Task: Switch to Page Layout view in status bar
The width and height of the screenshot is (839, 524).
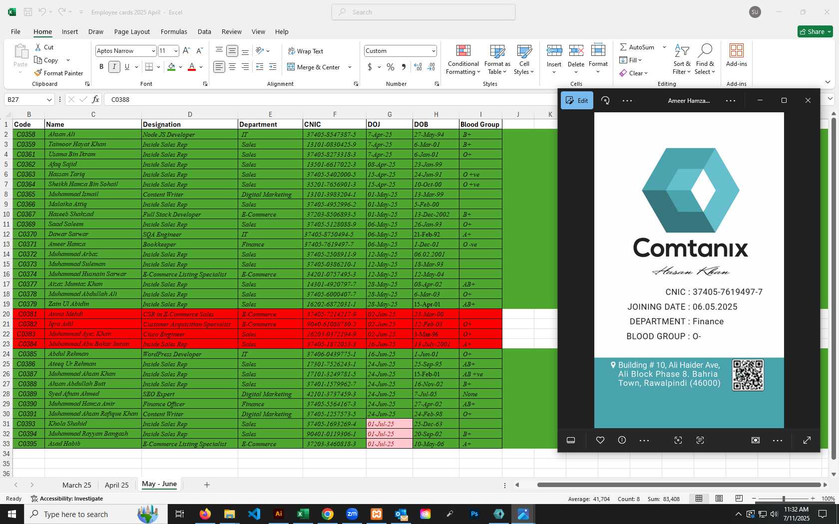Action: [719, 499]
